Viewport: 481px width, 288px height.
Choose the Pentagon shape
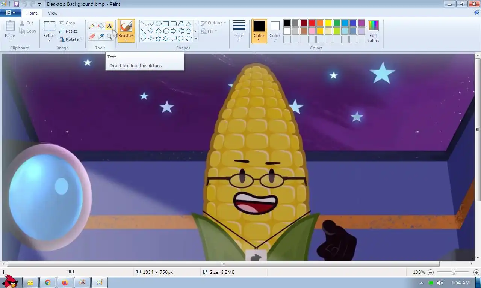158,31
